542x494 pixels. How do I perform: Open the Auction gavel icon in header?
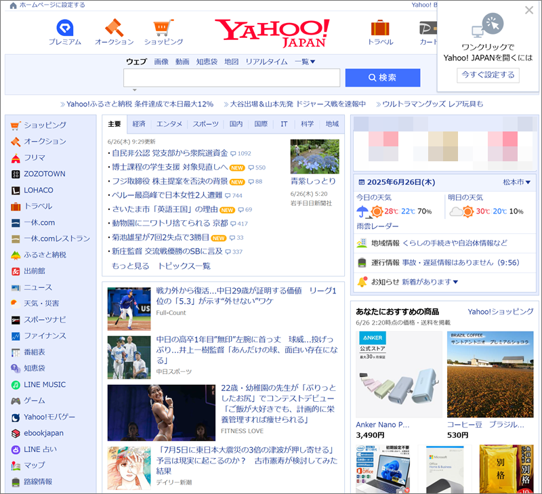114,28
